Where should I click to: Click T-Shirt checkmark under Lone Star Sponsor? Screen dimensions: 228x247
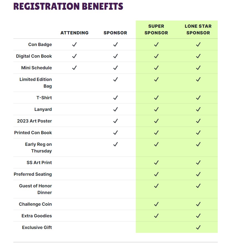coord(198,98)
